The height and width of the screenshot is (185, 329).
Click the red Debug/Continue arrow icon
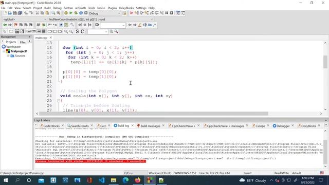point(132,13)
